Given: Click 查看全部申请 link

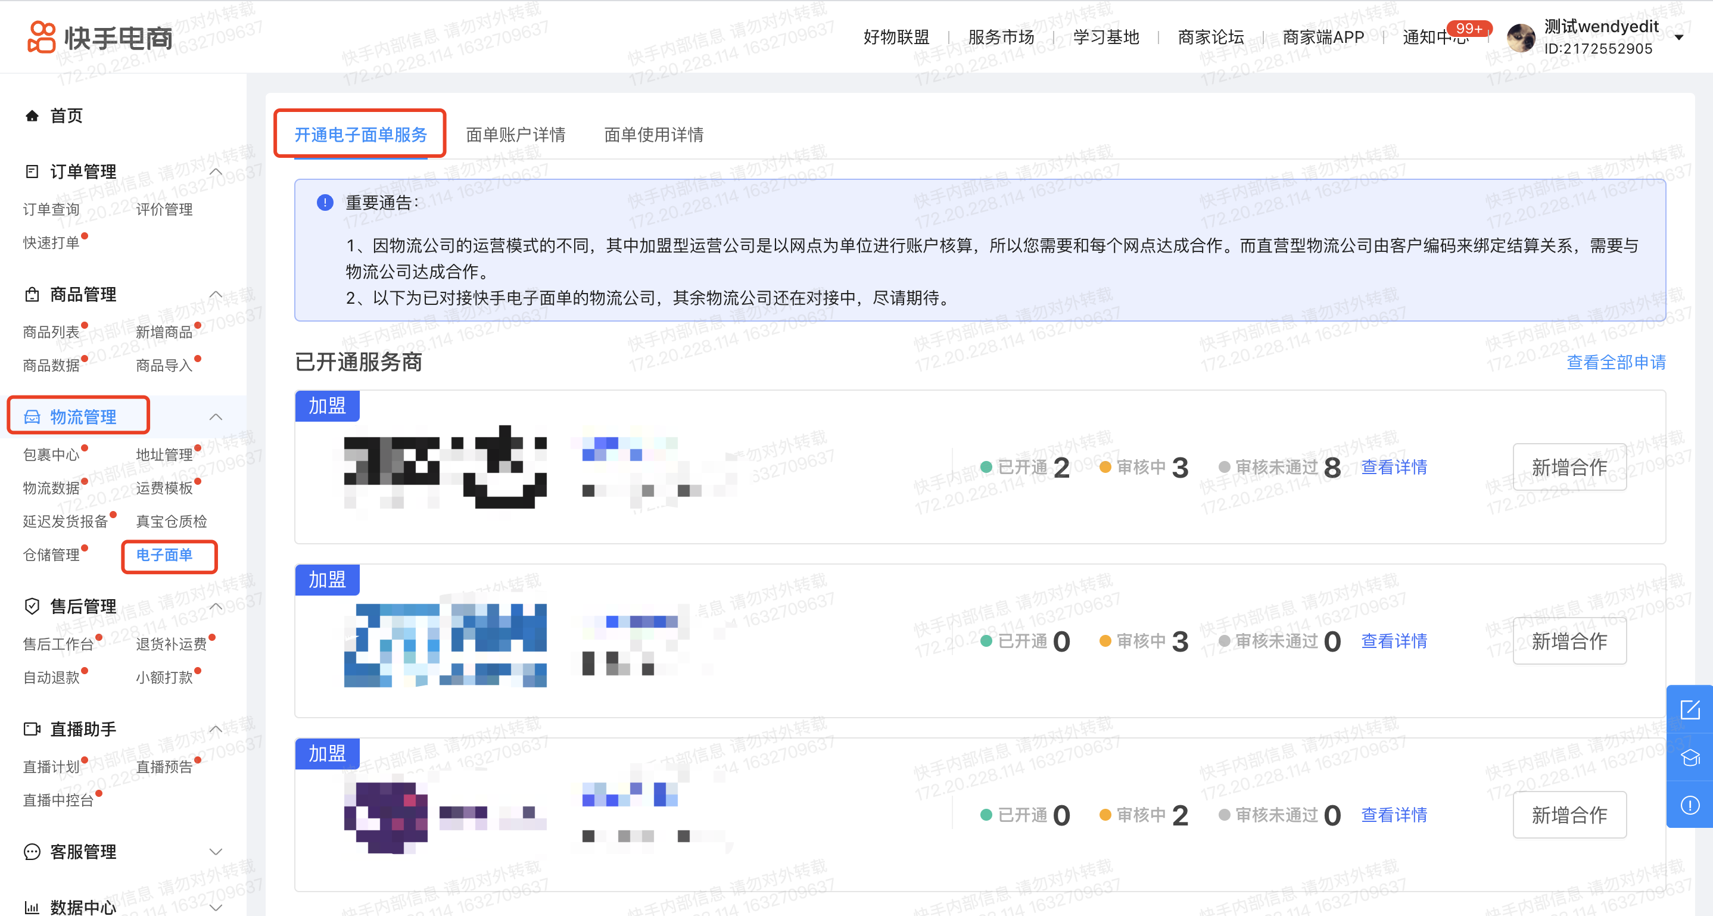Looking at the screenshot, I should pyautogui.click(x=1616, y=362).
